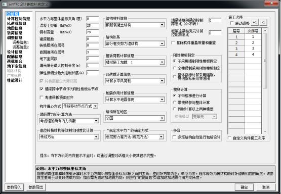Open the 设计信息 page

pyautogui.click(x=15, y=52)
